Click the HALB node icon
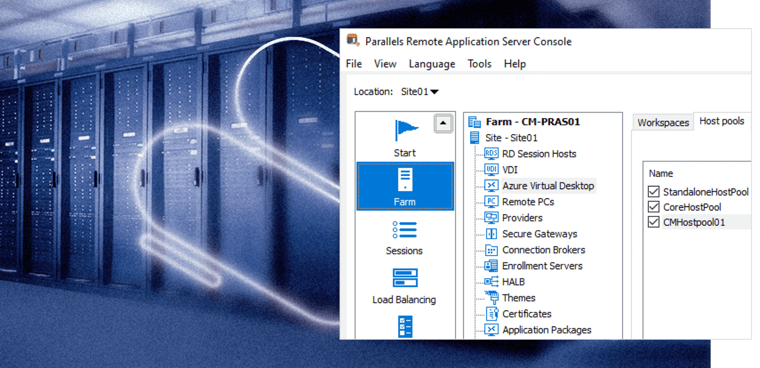 [491, 282]
